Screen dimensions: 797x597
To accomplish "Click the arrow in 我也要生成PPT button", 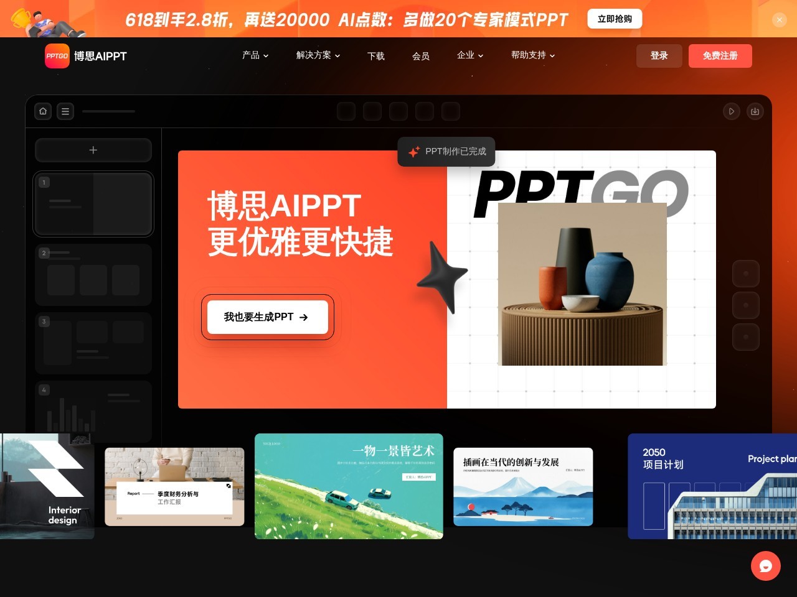I will tap(304, 317).
